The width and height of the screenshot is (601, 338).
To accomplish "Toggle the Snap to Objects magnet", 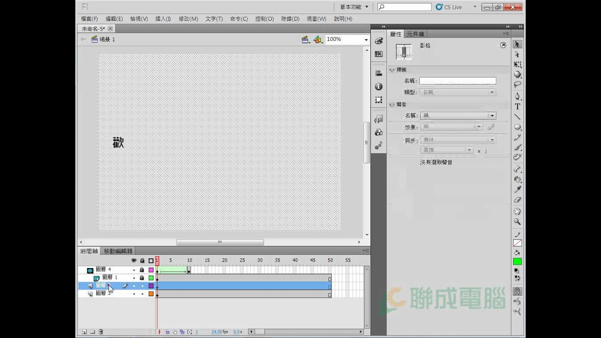I will (x=517, y=292).
